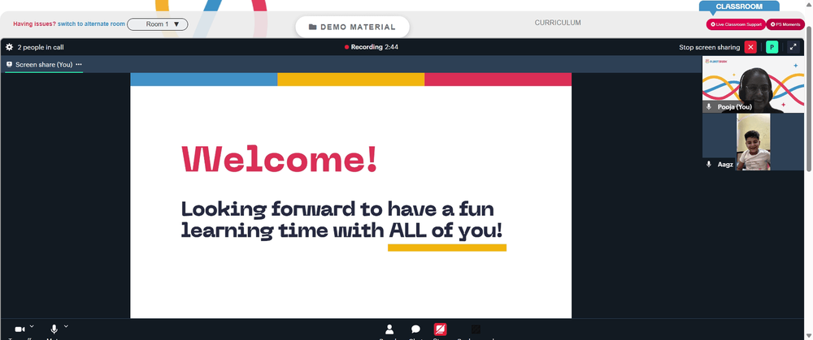Image resolution: width=813 pixels, height=340 pixels.
Task: Click the red screen share icon
Action: click(440, 329)
